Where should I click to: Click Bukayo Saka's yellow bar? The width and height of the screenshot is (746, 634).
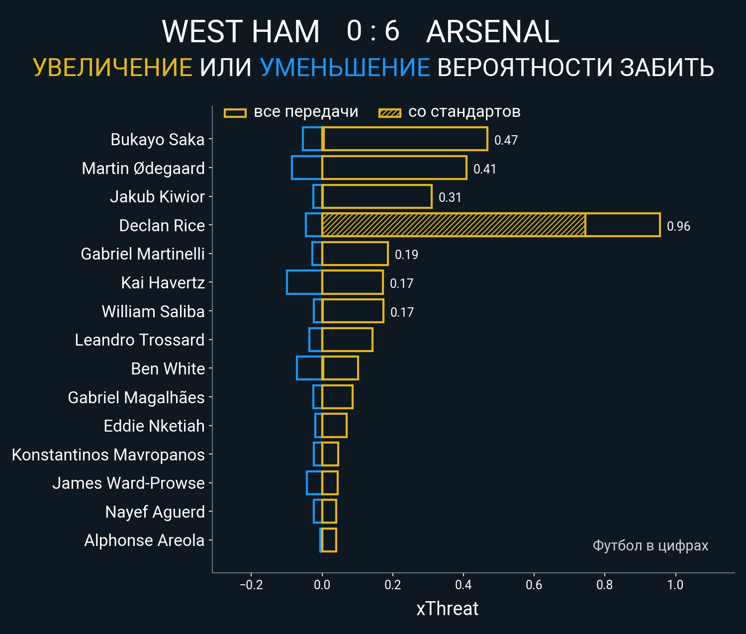(405, 139)
